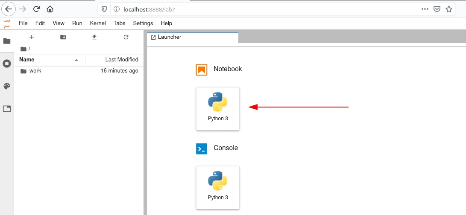Viewport: 466px width, 215px height.
Task: Open the Open Tabs sidebar panel
Action: pyautogui.click(x=7, y=109)
